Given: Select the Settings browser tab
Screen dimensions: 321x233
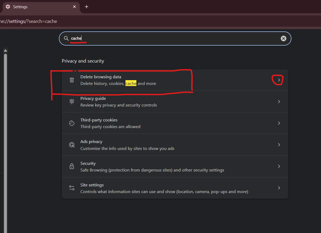Looking at the screenshot, I should [37, 7].
